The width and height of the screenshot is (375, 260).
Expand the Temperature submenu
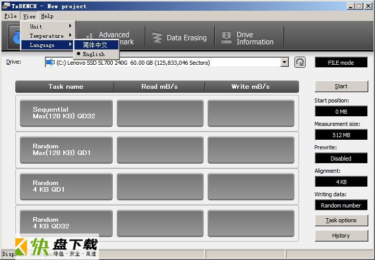pyautogui.click(x=48, y=36)
